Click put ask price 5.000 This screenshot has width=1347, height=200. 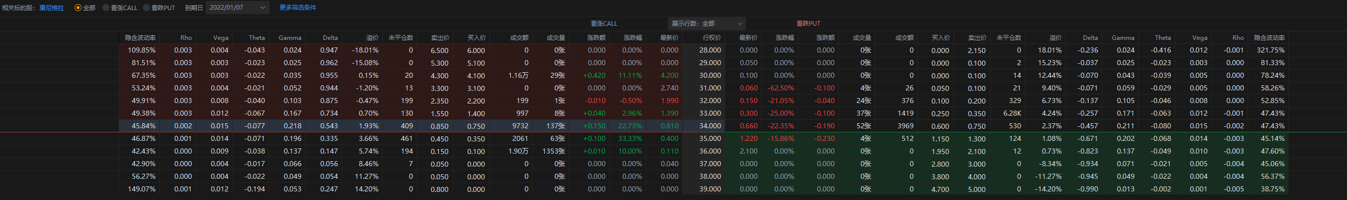pyautogui.click(x=976, y=189)
